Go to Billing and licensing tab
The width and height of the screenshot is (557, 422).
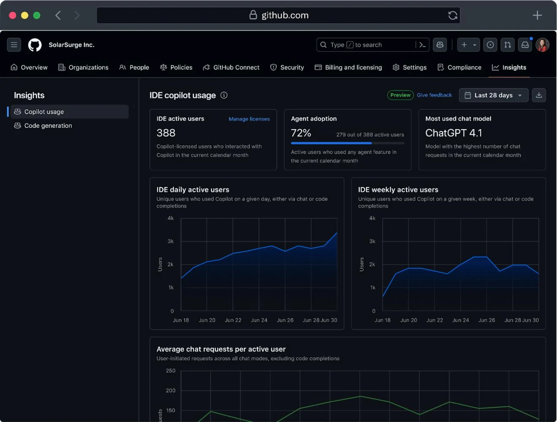348,68
